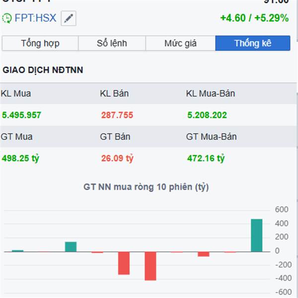This screenshot has width=298, height=298.
Task: Open the Sổ lệnh tab
Action: coord(112,43)
